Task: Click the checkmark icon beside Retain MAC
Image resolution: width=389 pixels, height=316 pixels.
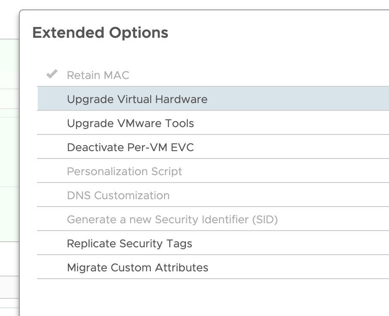Action: click(x=52, y=75)
